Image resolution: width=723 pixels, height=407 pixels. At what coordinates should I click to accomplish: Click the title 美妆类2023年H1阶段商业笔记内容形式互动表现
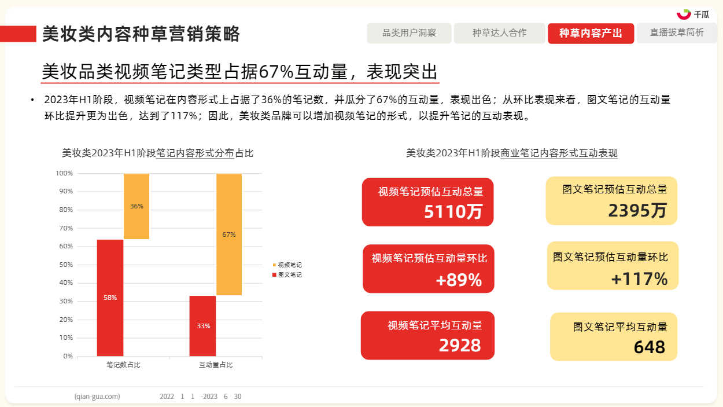click(512, 153)
